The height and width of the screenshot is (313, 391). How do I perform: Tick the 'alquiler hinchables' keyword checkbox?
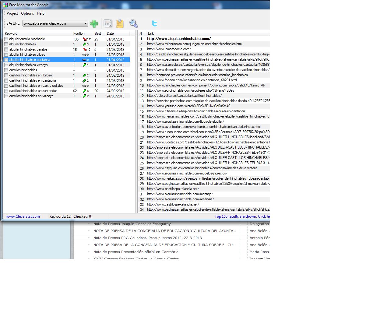[6, 44]
